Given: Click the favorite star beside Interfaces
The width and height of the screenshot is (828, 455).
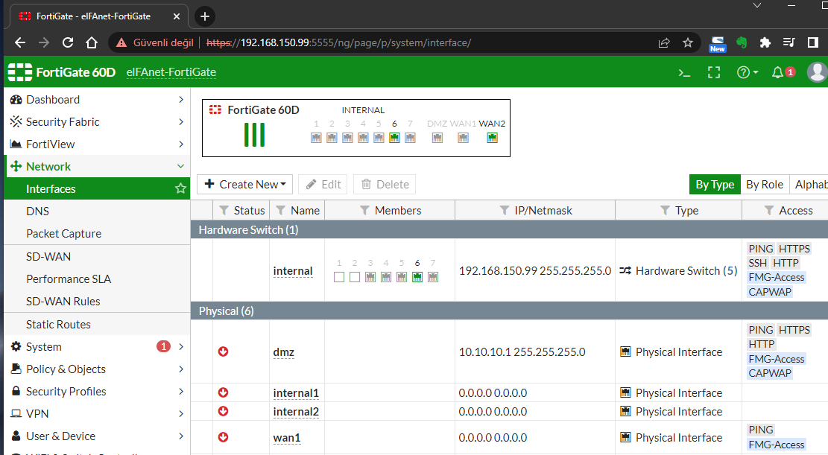Looking at the screenshot, I should [180, 189].
